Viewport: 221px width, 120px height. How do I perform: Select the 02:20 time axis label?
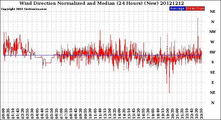(23, 114)
